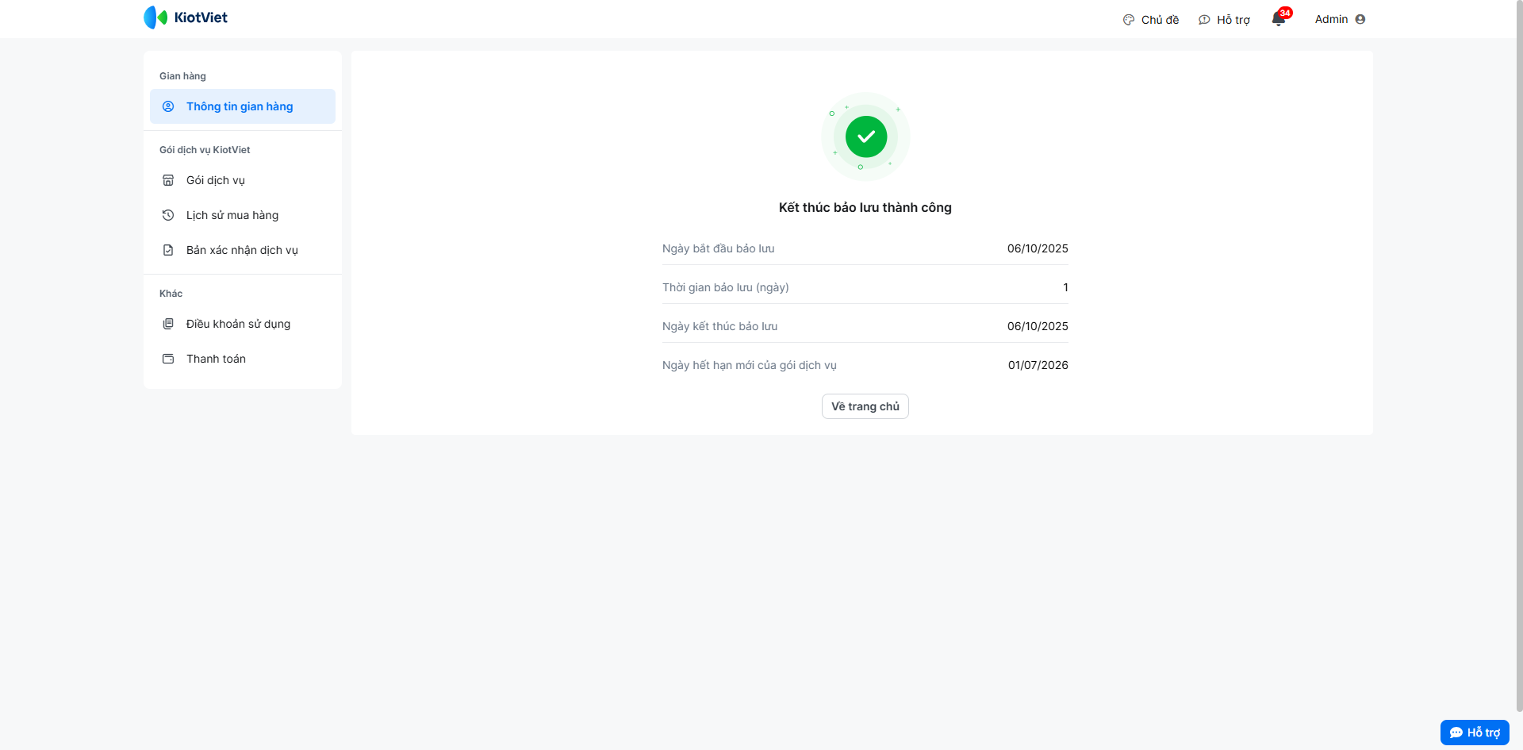Click the Khác section heading
The height and width of the screenshot is (750, 1523).
click(x=171, y=294)
